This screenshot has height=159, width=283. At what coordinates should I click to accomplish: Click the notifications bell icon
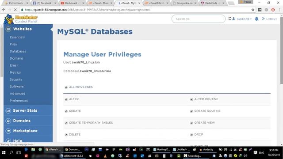(256, 19)
